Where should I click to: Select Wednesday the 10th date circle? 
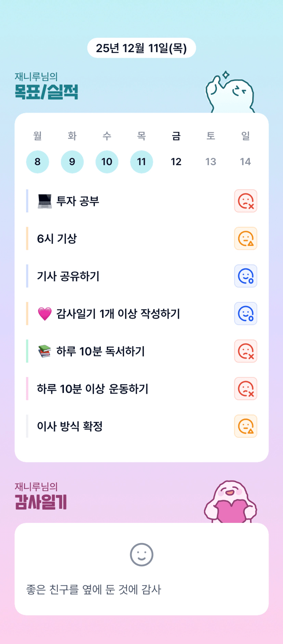(107, 162)
